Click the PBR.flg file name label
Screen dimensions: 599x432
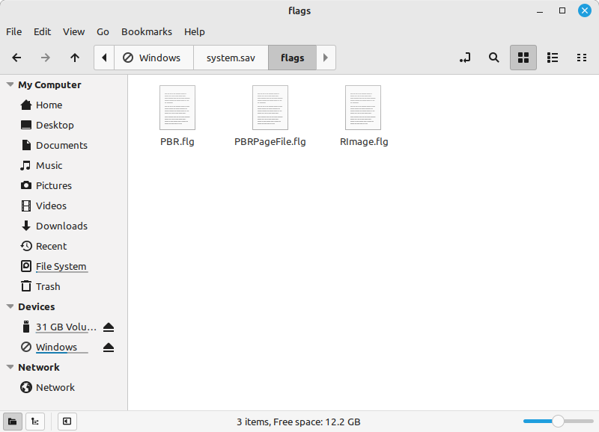(177, 142)
